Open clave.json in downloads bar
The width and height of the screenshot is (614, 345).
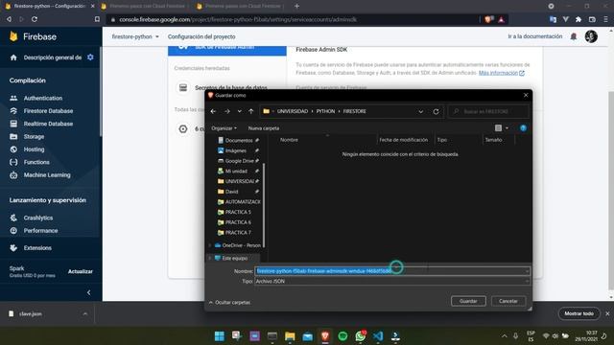tap(31, 313)
